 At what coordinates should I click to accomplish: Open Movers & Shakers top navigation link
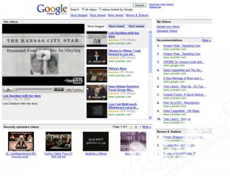tap(137, 15)
